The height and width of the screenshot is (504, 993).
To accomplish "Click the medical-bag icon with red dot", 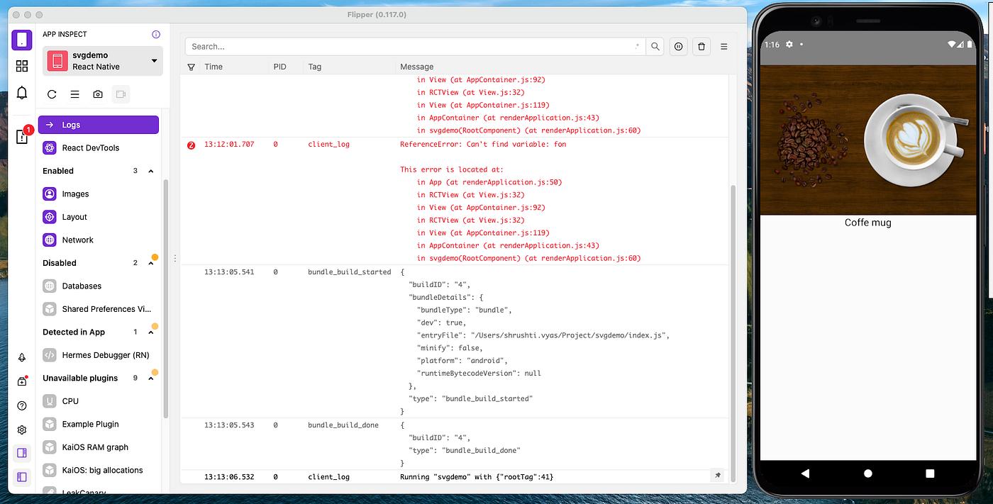I will 22,381.
